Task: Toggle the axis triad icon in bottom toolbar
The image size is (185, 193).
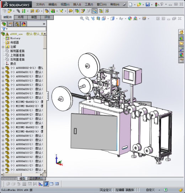Action: pyautogui.click(x=41, y=184)
